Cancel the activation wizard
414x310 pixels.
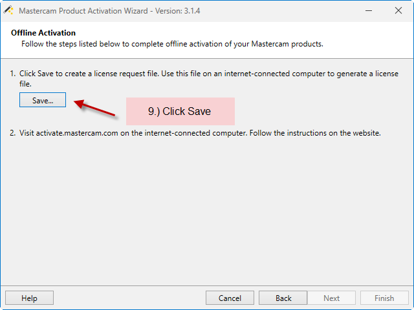[x=230, y=298]
